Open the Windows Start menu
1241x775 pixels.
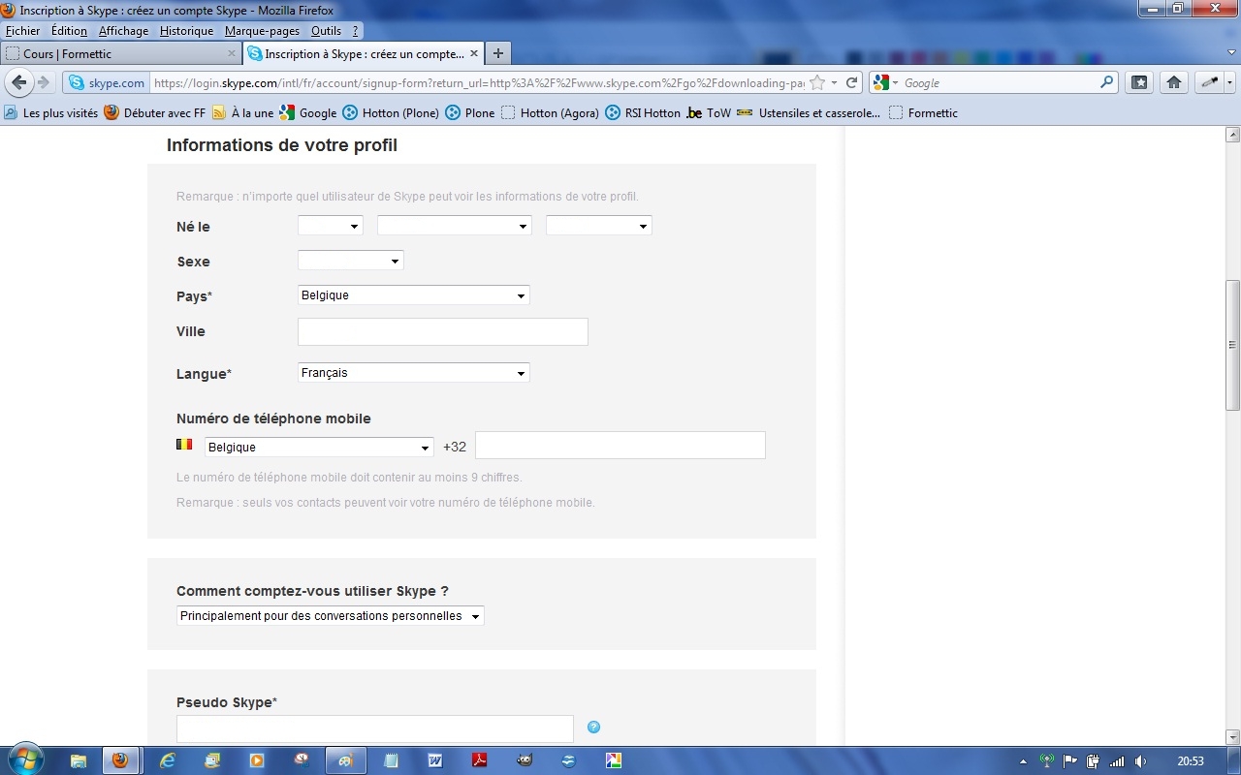26,760
